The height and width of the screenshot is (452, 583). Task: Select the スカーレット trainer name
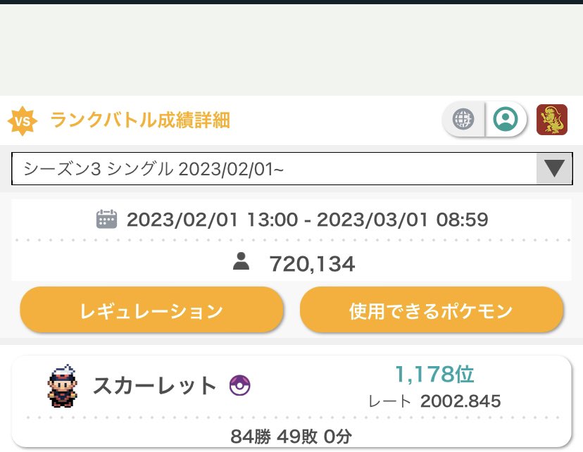pos(154,385)
